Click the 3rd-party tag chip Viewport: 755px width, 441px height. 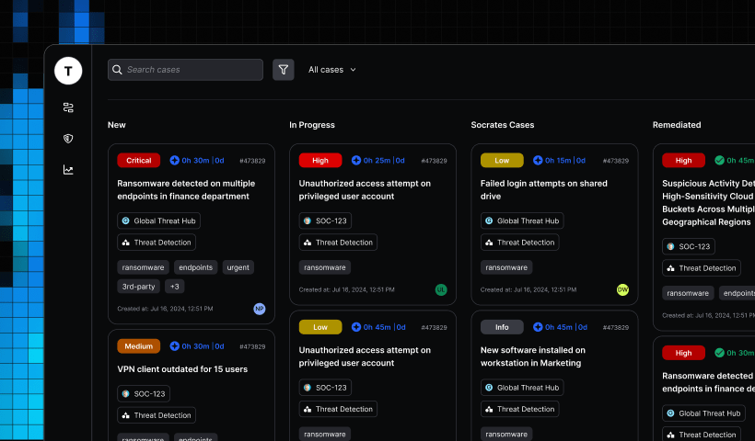point(137,287)
